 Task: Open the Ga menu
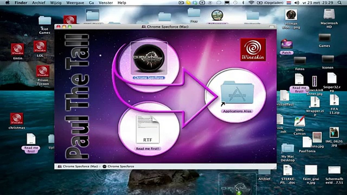pyautogui.click(x=91, y=3)
